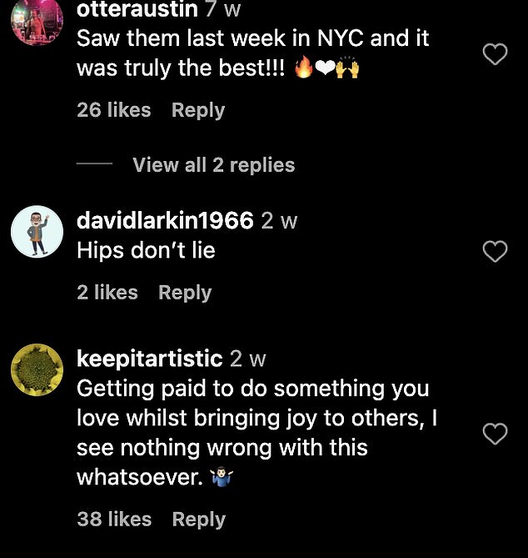The width and height of the screenshot is (528, 558).
Task: Like otteraustin's comment with the heart icon
Action: [495, 54]
